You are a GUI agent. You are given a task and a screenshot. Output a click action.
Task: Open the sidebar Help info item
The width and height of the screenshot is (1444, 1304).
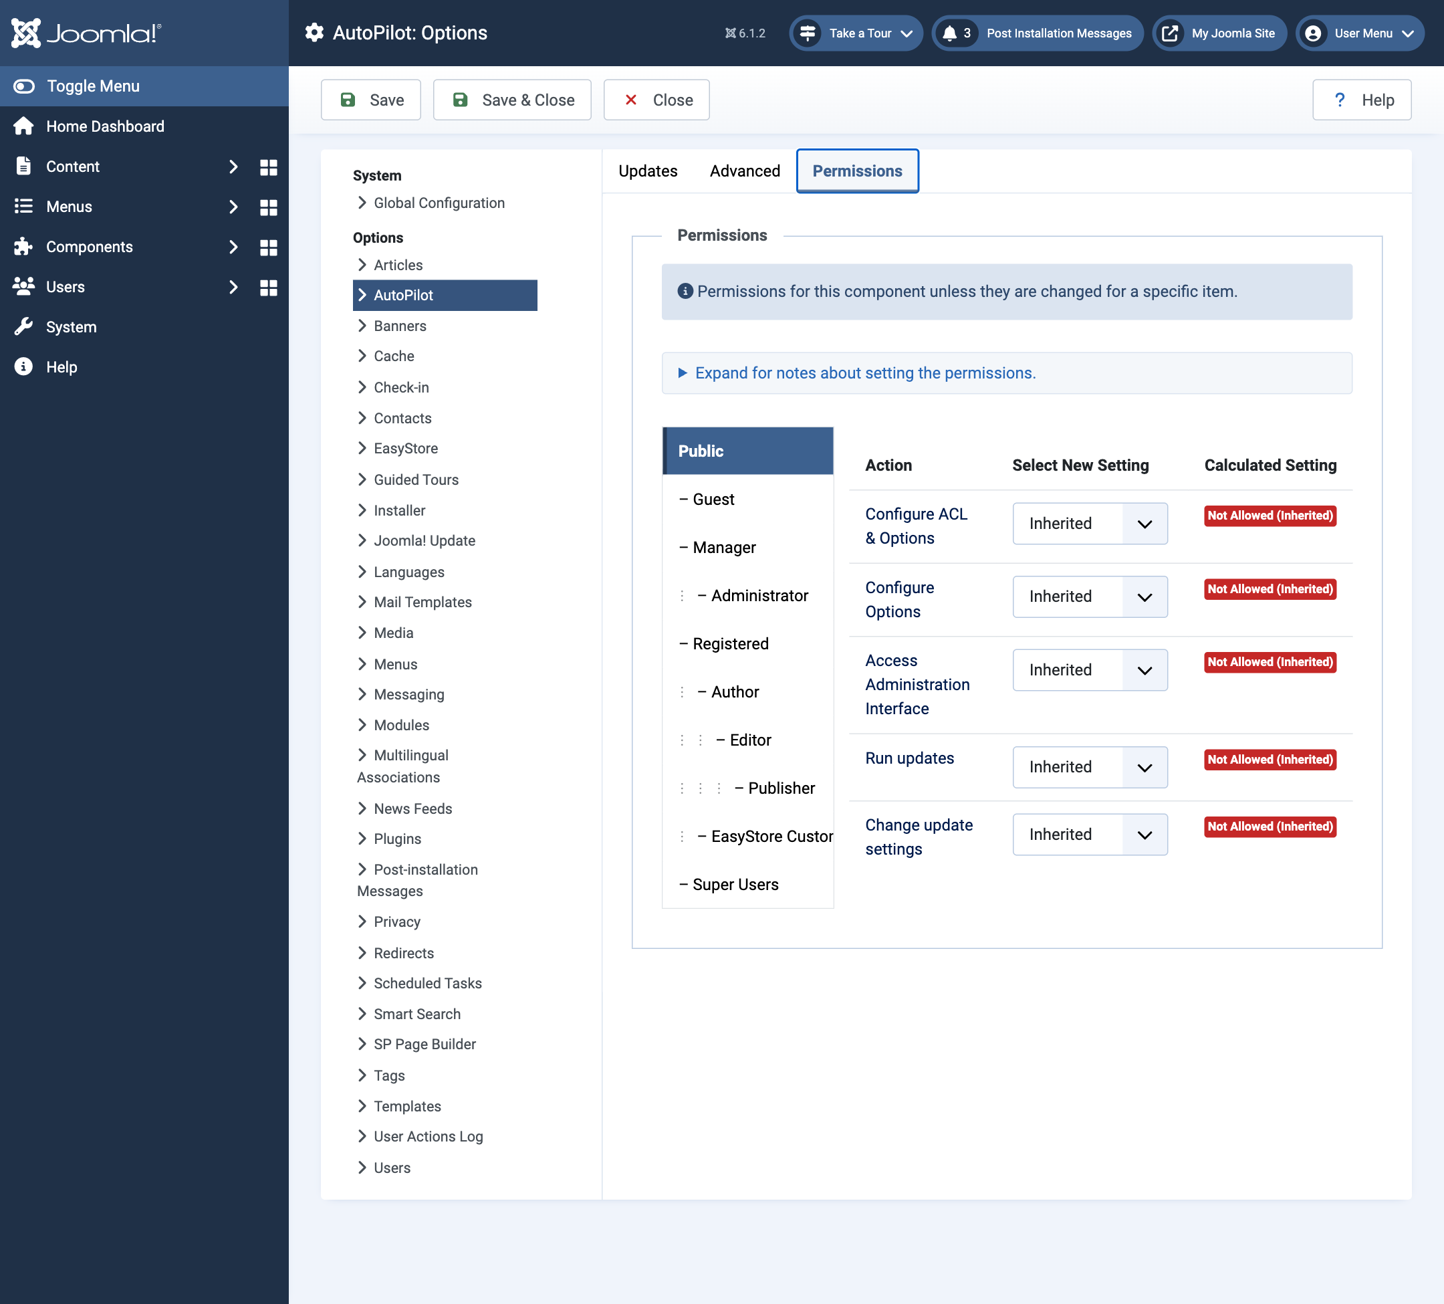tap(62, 367)
